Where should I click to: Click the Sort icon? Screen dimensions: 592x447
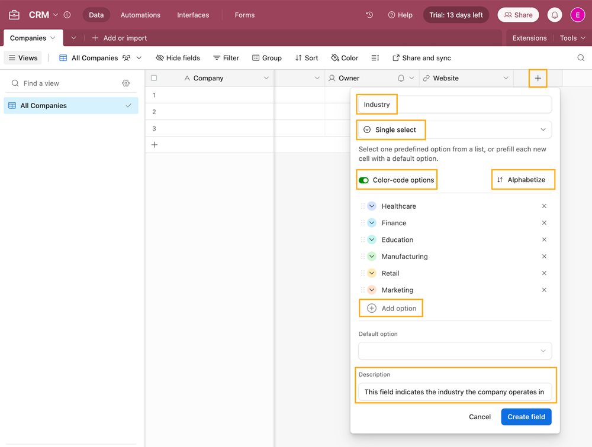pos(297,58)
